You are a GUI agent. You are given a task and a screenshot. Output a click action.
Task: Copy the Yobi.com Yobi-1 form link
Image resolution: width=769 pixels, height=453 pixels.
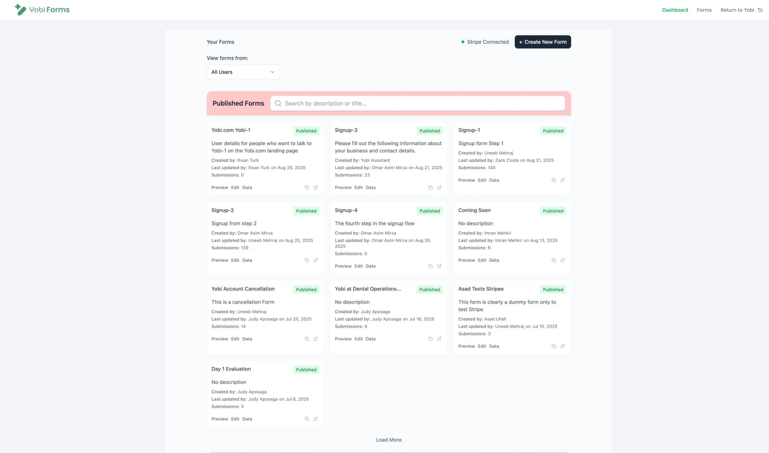307,188
